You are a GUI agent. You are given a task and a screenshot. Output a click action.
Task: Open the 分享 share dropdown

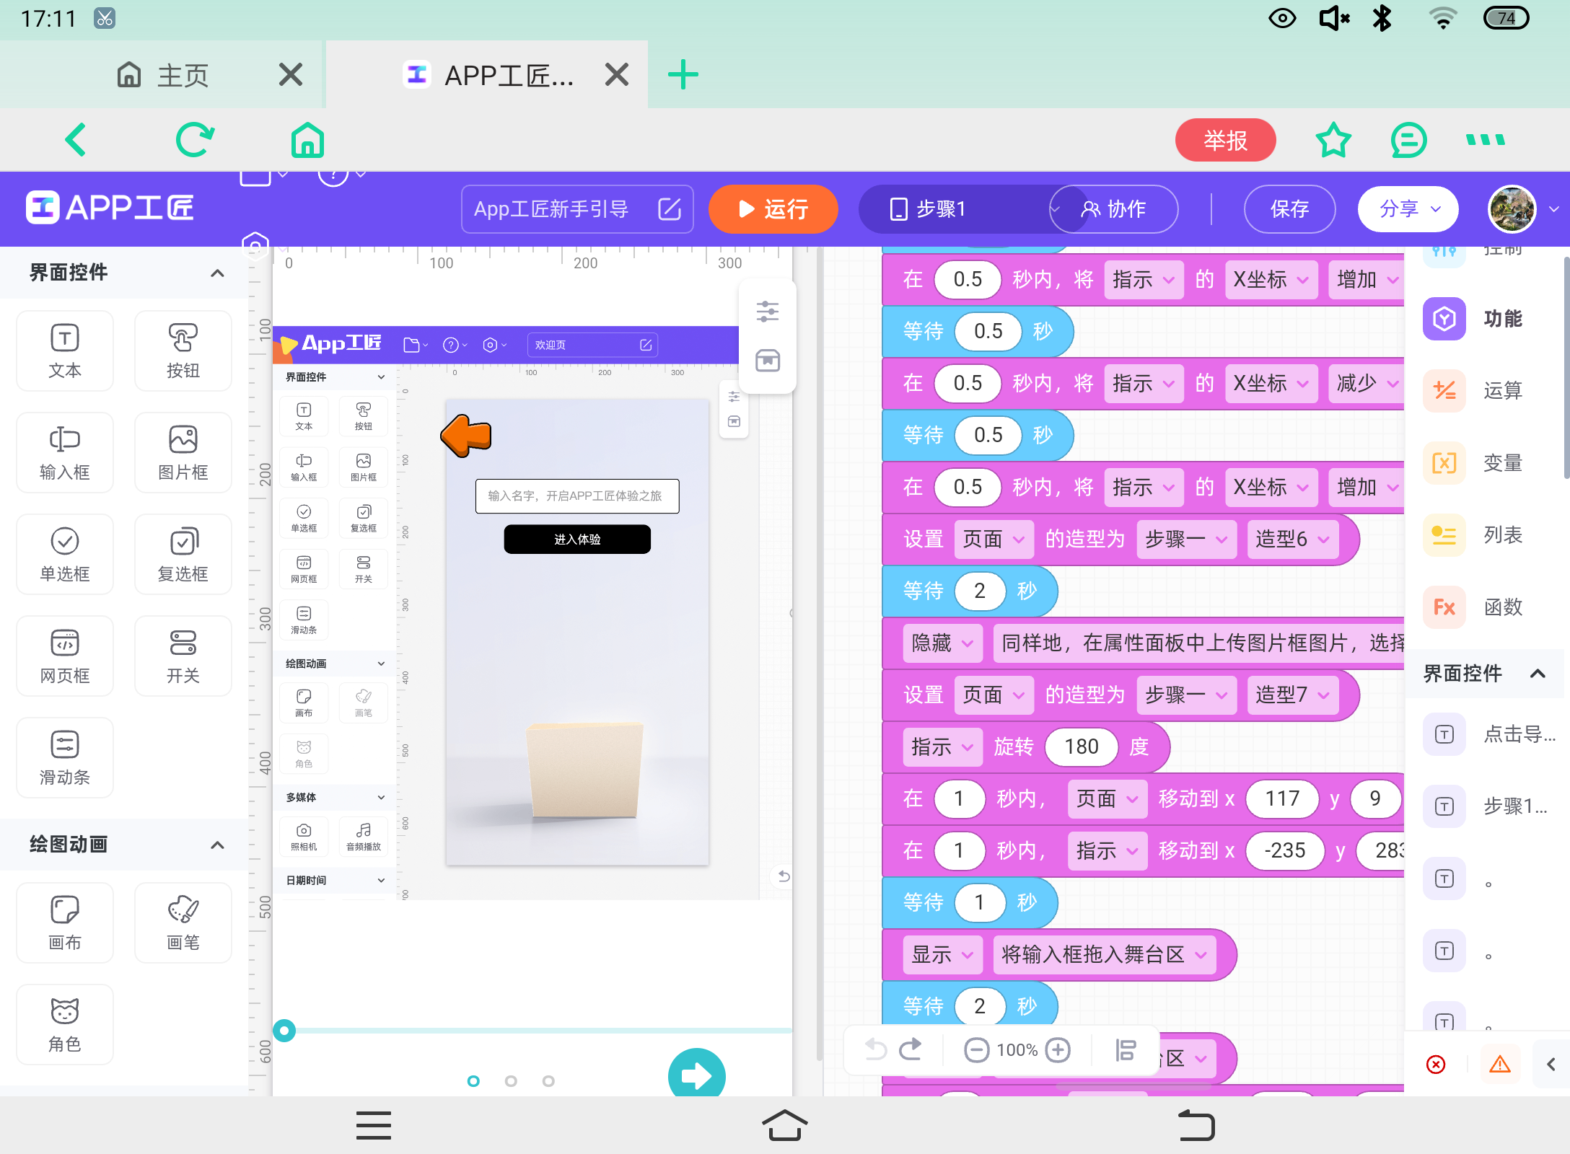coord(1408,209)
